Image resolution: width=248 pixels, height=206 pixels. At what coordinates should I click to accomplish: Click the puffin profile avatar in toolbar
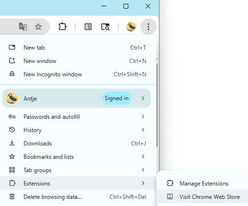pyautogui.click(x=131, y=27)
